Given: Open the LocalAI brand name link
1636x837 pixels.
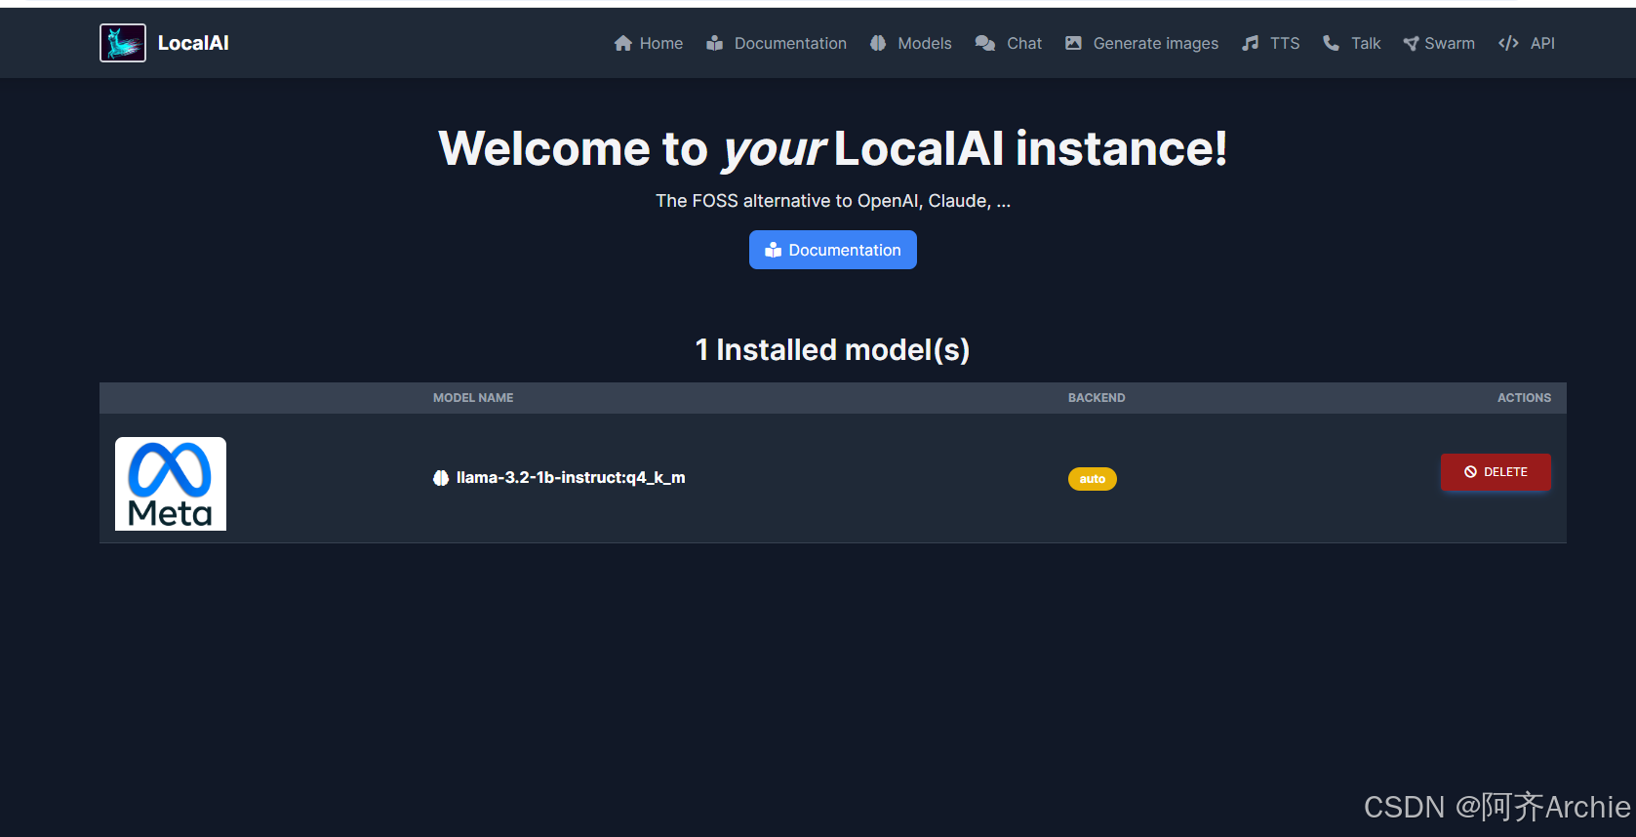Looking at the screenshot, I should [x=193, y=43].
